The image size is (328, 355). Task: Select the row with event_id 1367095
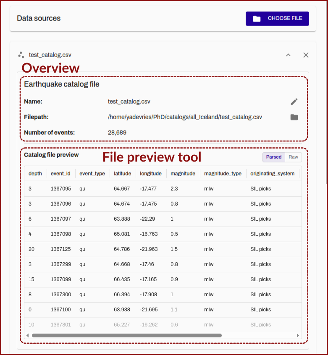[x=163, y=188]
